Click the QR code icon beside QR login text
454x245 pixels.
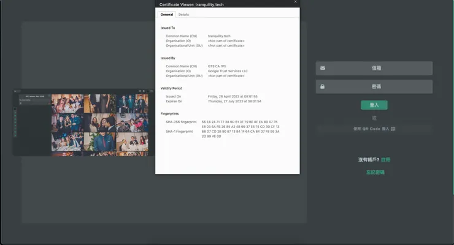pyautogui.click(x=393, y=129)
